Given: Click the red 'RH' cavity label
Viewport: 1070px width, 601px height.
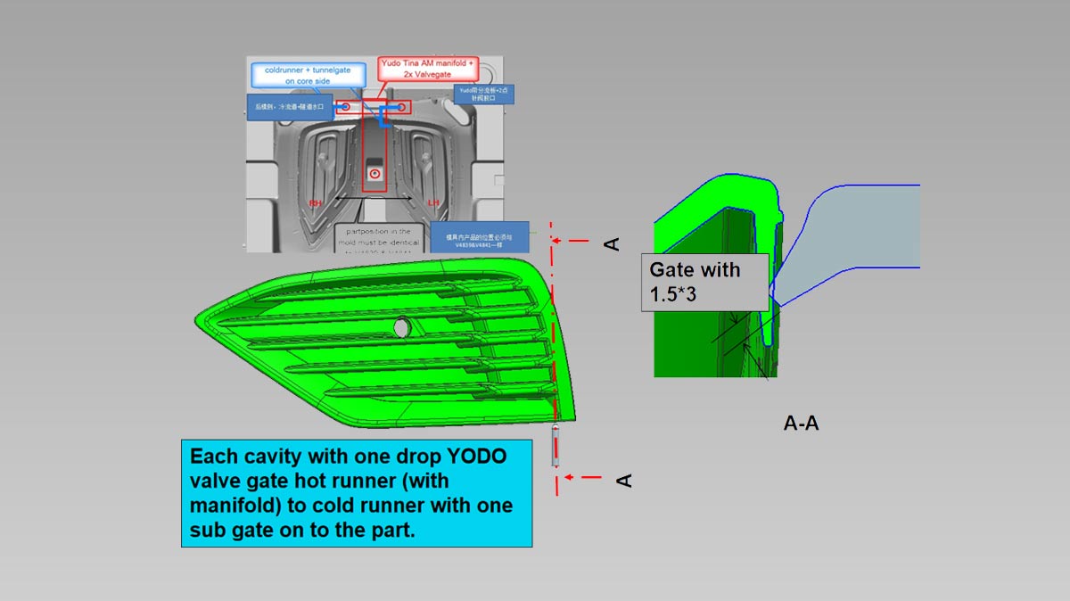Looking at the screenshot, I should tap(315, 204).
